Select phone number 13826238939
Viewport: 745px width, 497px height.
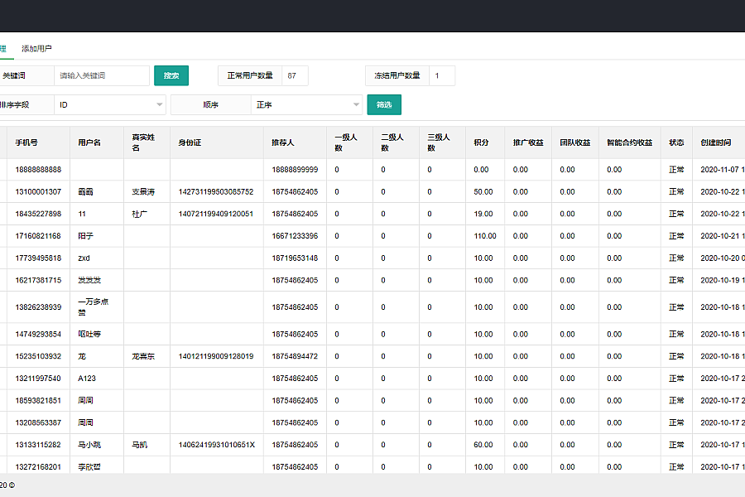38,307
